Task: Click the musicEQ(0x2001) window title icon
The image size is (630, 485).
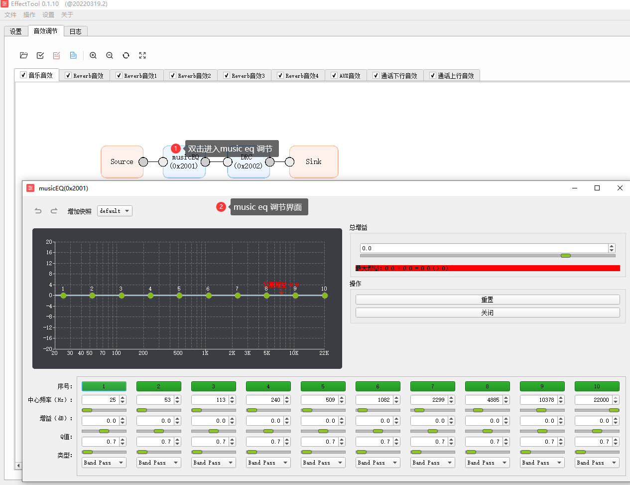Action: pyautogui.click(x=30, y=188)
